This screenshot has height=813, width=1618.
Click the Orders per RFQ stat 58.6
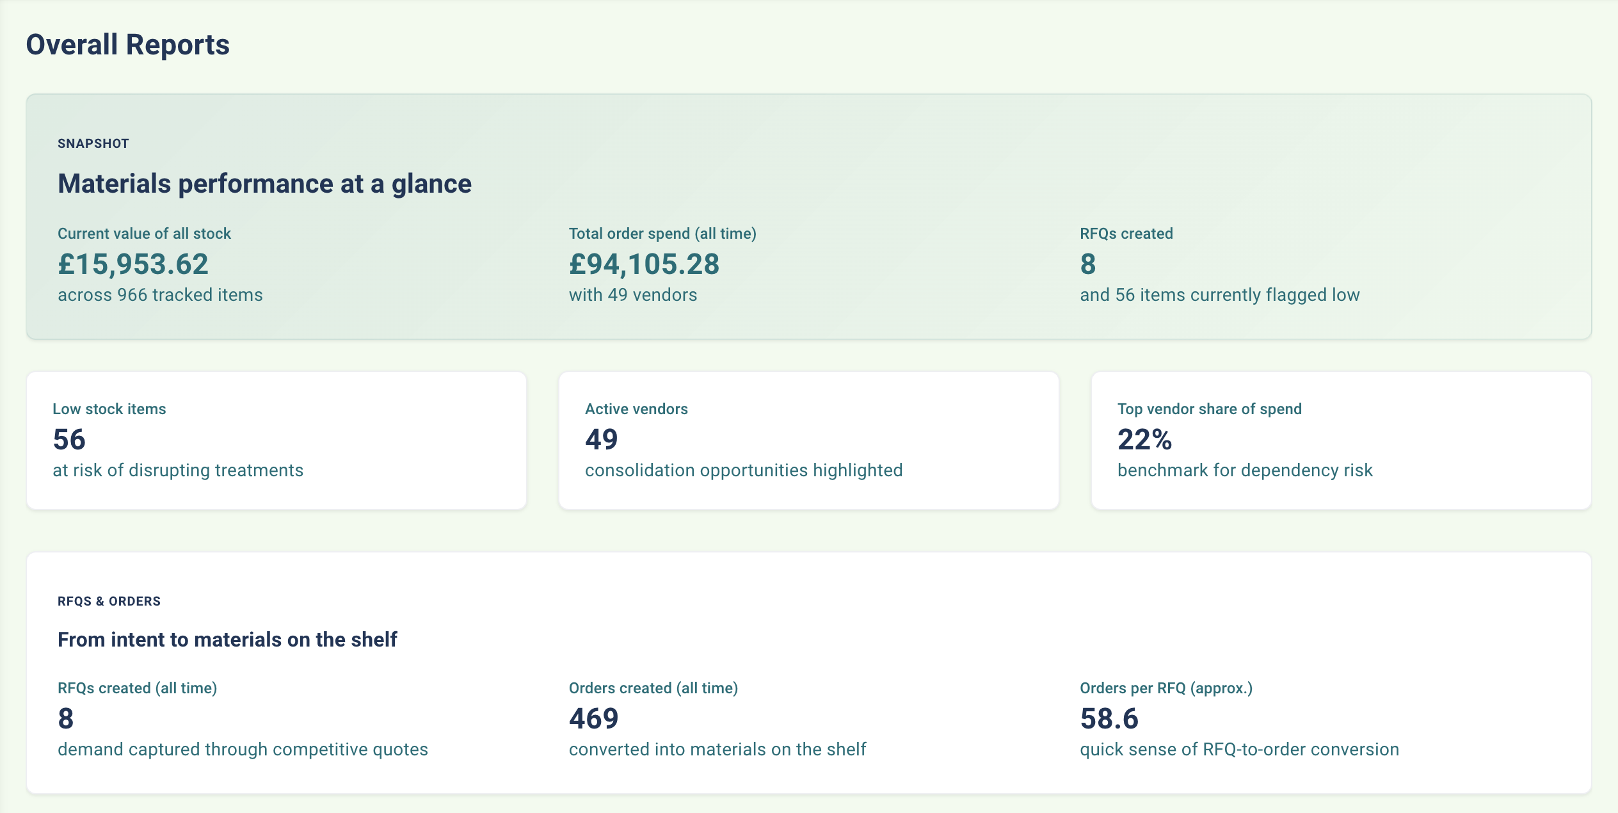pos(1109,718)
